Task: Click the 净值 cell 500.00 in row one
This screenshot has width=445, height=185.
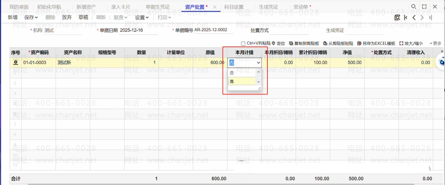Action: [x=347, y=62]
